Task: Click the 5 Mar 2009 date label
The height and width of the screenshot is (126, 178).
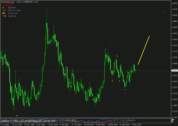Action: click(x=100, y=125)
